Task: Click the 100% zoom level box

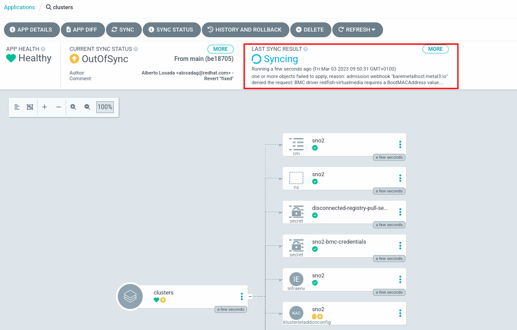Action: (105, 107)
